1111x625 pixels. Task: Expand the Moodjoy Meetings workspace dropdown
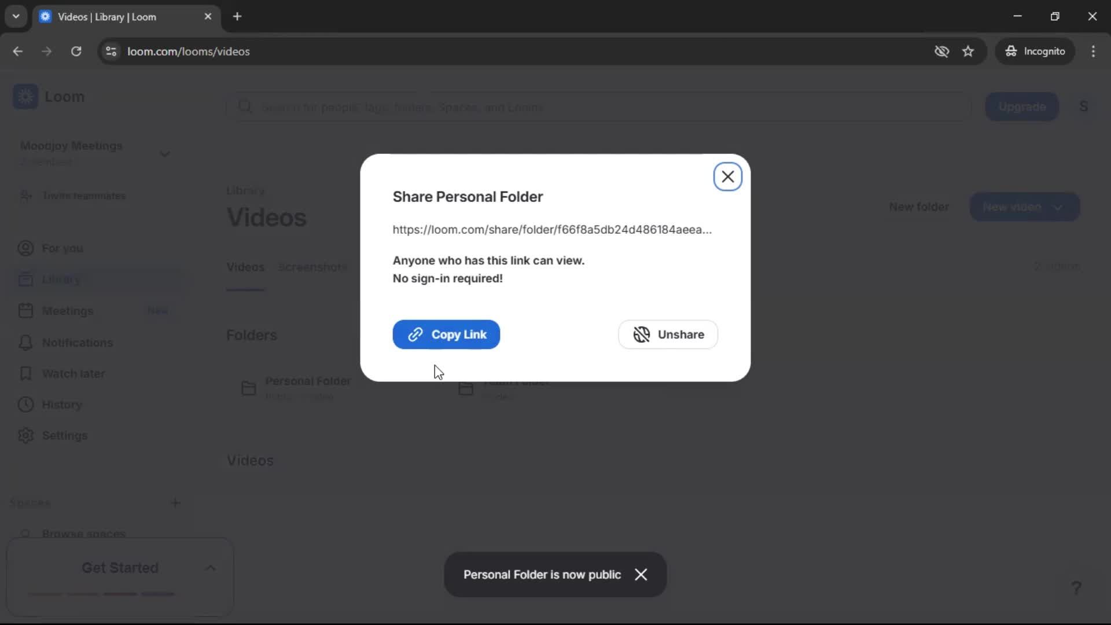point(165,153)
